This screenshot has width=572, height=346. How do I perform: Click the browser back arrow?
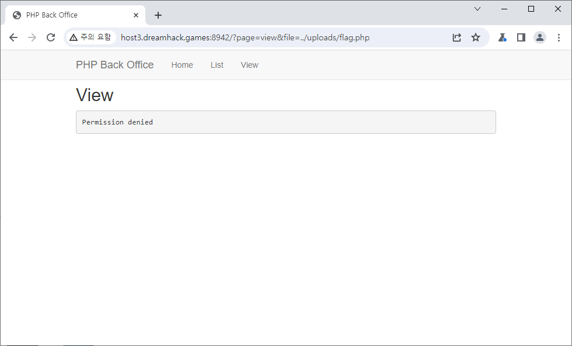point(13,37)
